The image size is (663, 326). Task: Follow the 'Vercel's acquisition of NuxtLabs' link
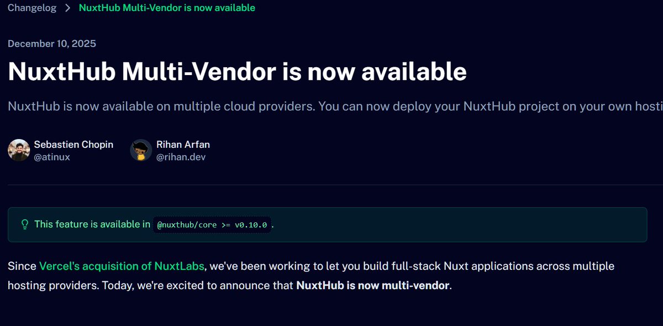click(123, 266)
